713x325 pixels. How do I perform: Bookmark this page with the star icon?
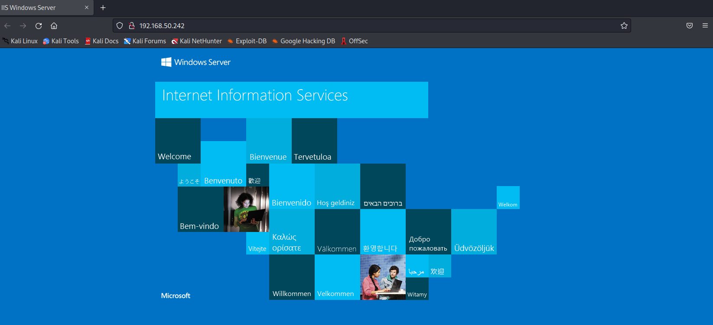[x=624, y=26]
